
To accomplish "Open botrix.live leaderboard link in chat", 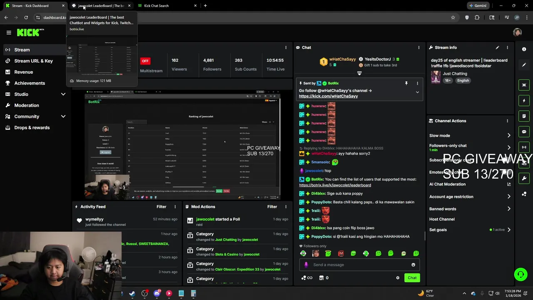I will click(x=335, y=185).
